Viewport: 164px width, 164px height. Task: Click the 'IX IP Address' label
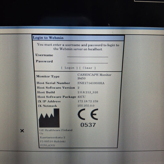pos(49,101)
